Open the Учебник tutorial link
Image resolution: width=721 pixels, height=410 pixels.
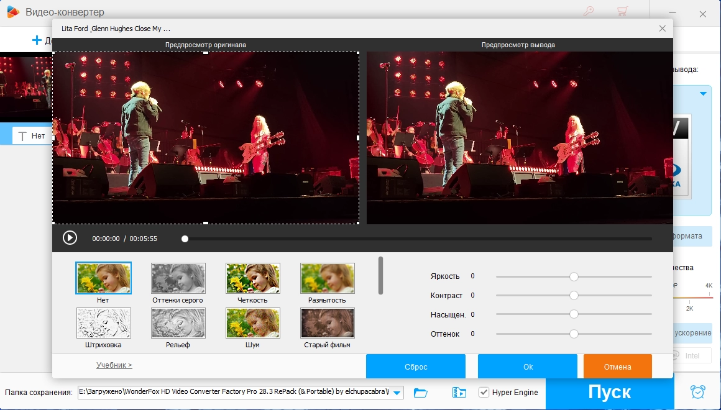(114, 365)
